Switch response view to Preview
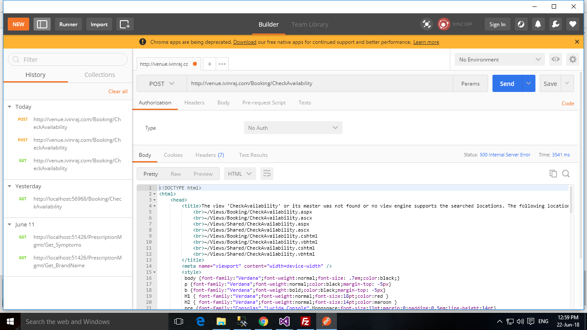Image resolution: width=587 pixels, height=330 pixels. (203, 174)
